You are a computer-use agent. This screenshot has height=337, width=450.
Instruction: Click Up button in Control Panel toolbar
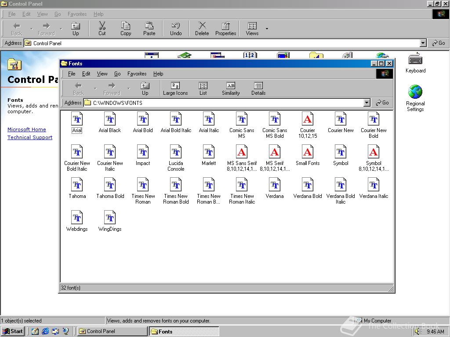(76, 29)
